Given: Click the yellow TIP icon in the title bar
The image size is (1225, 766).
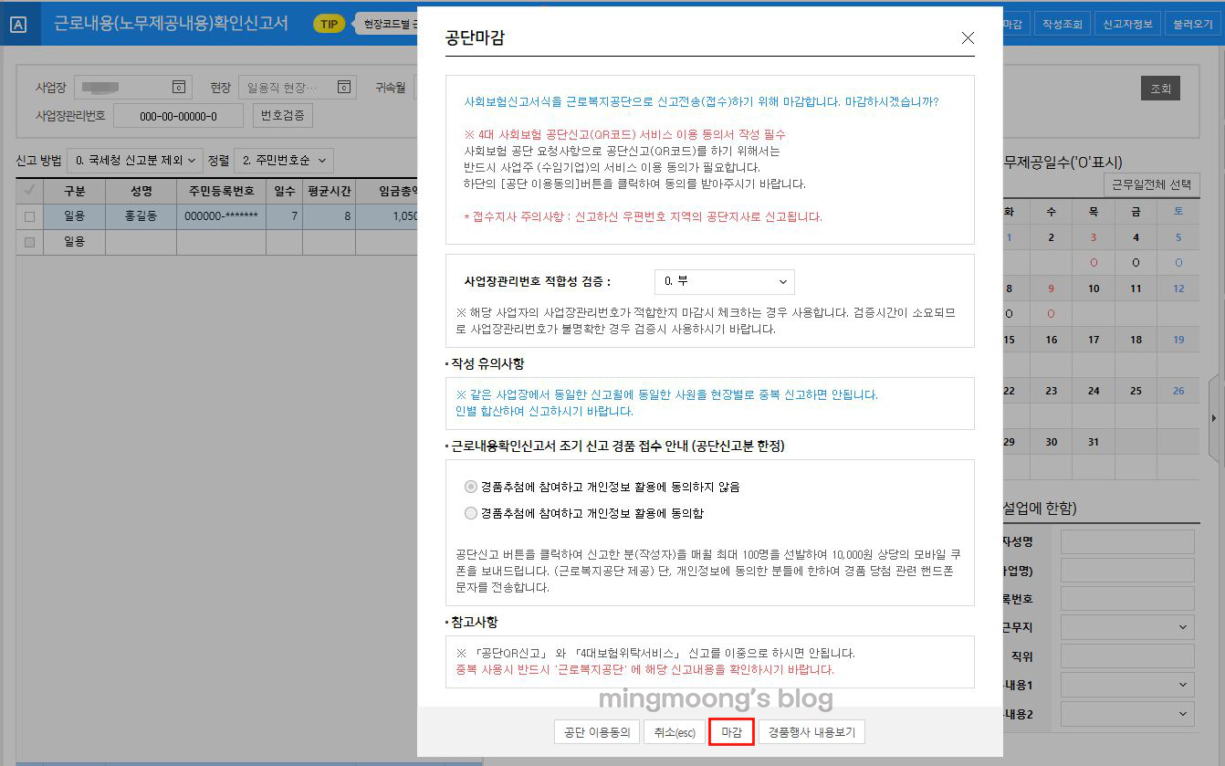Looking at the screenshot, I should (x=328, y=23).
